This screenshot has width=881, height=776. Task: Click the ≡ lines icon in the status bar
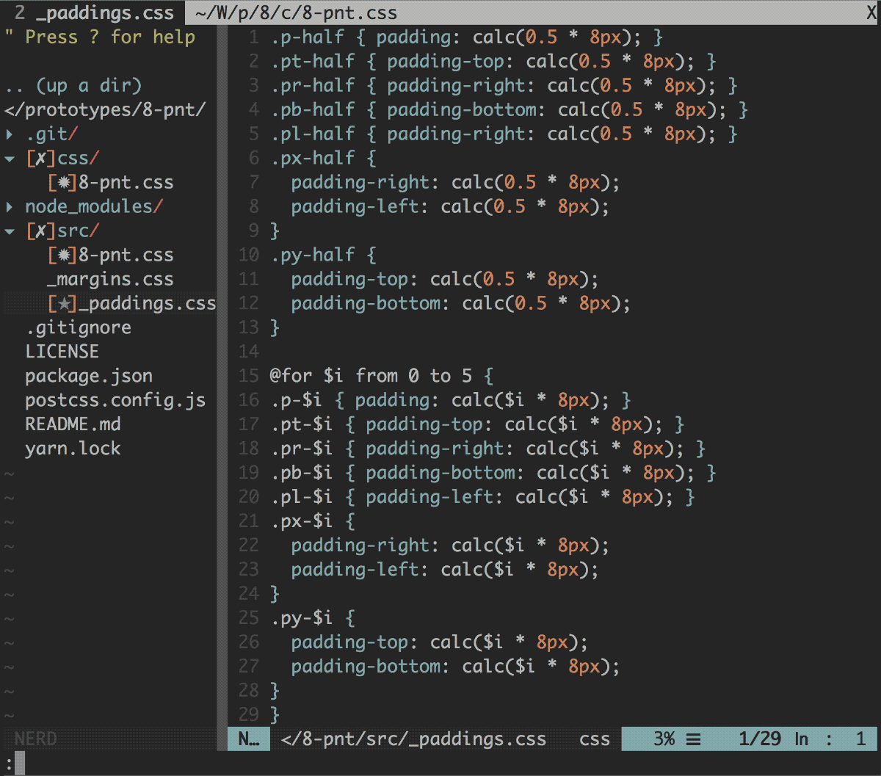(693, 739)
